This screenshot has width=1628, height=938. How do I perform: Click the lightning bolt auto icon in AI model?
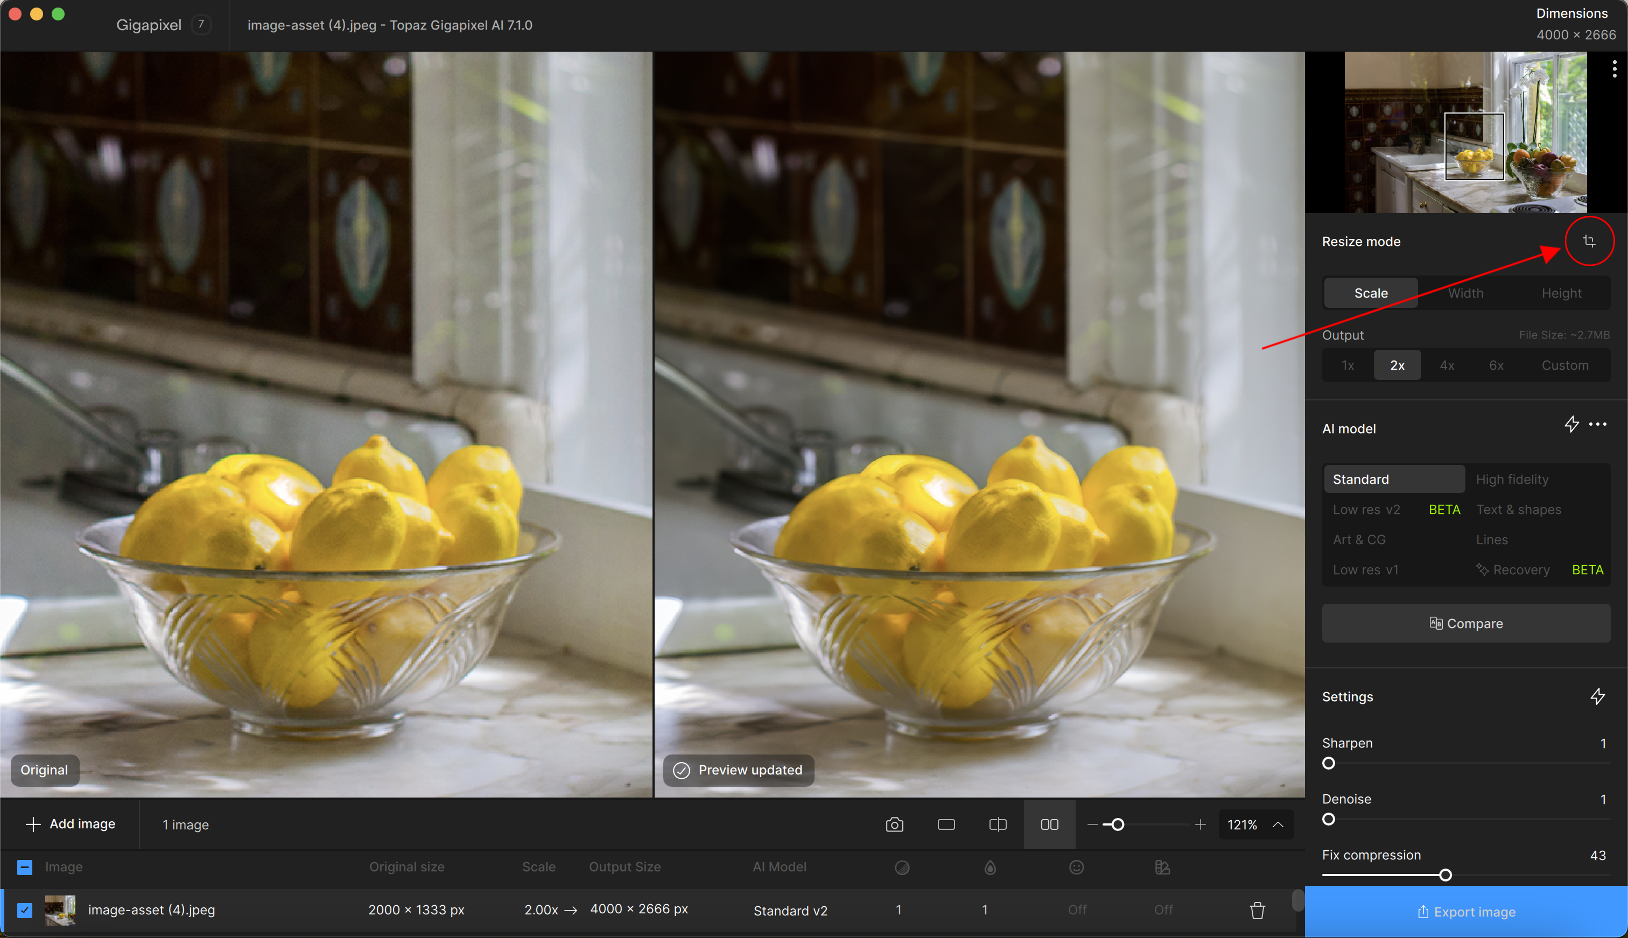pyautogui.click(x=1571, y=424)
